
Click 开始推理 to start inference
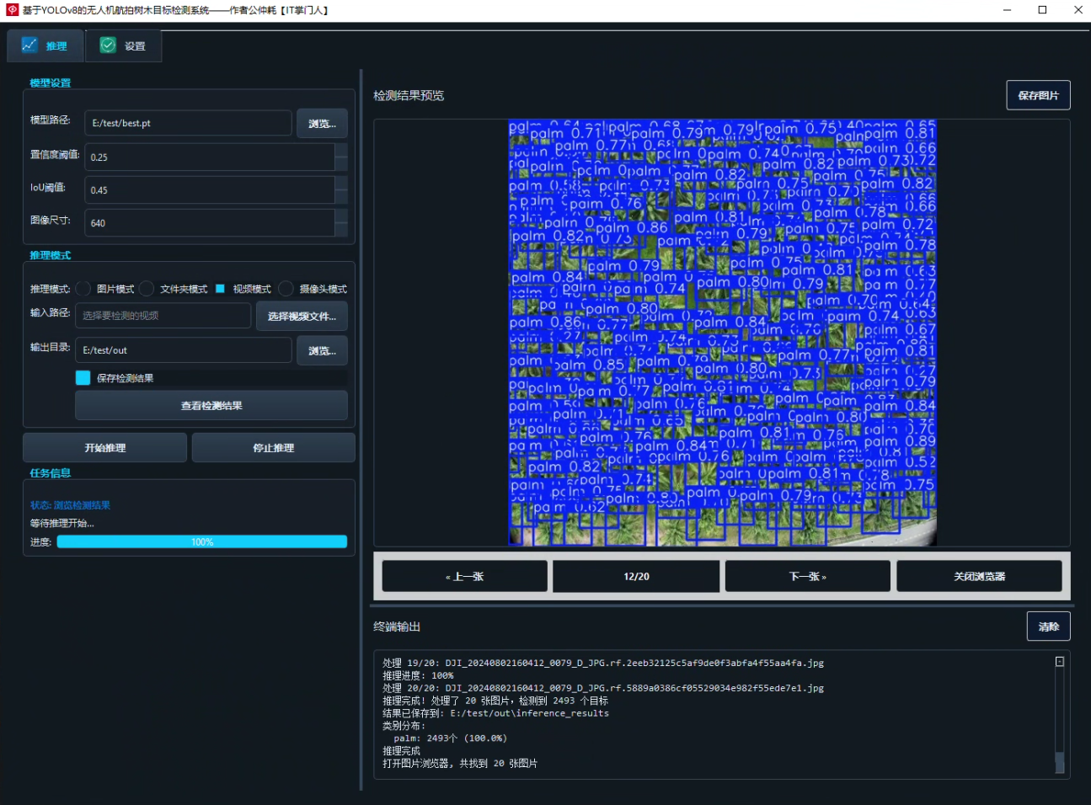(x=104, y=447)
